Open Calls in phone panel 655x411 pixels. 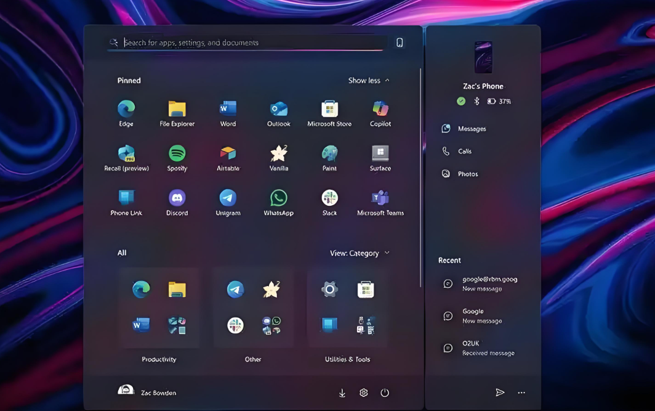464,152
